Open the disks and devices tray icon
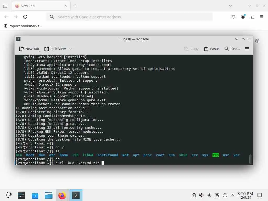Viewport: 268px width, 201px height. coord(217,195)
